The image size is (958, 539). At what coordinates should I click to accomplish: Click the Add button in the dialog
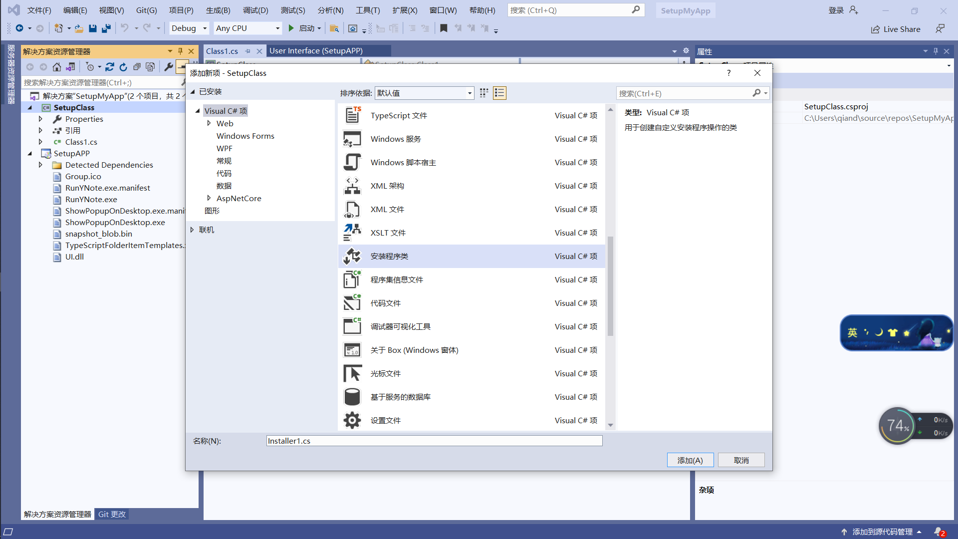[x=690, y=460]
